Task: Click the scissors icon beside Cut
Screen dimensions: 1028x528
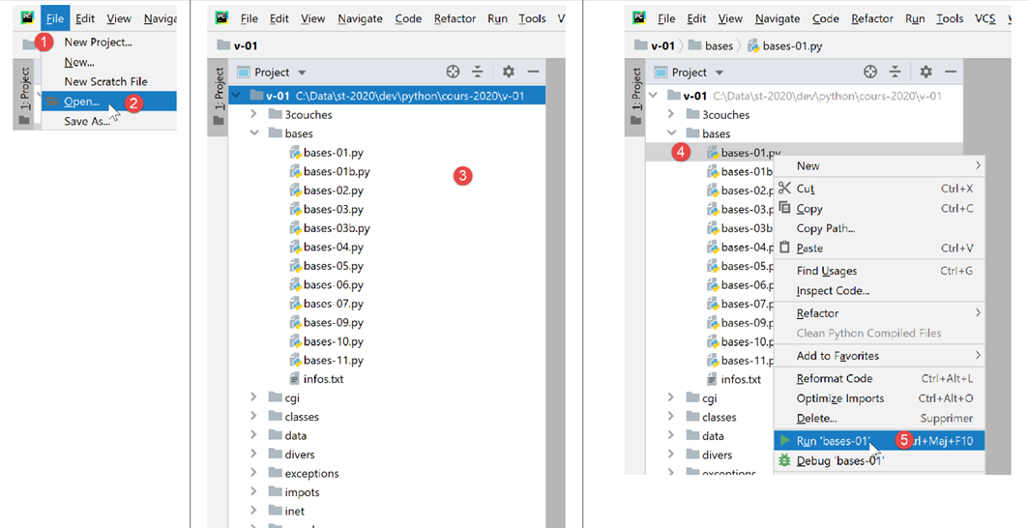Action: click(784, 189)
